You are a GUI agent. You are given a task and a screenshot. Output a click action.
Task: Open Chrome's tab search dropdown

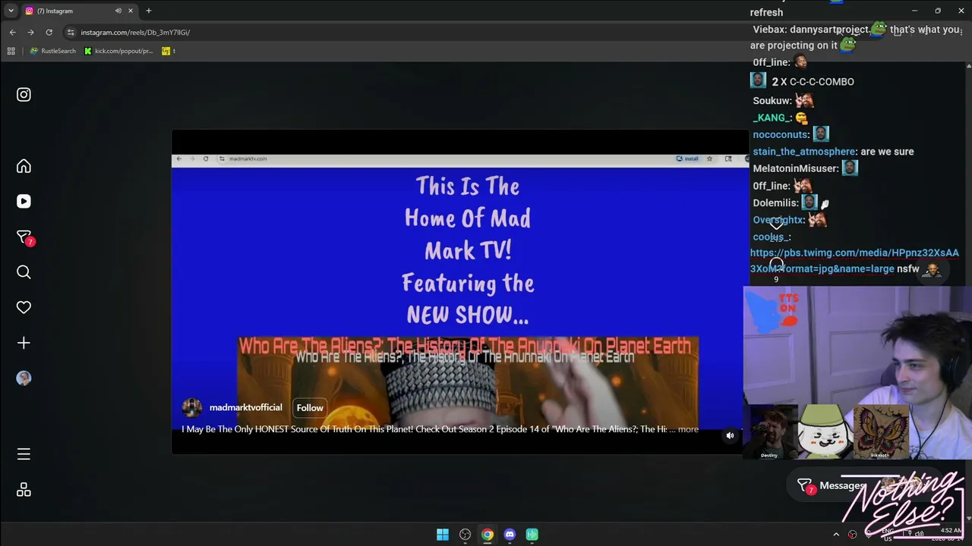[x=11, y=11]
